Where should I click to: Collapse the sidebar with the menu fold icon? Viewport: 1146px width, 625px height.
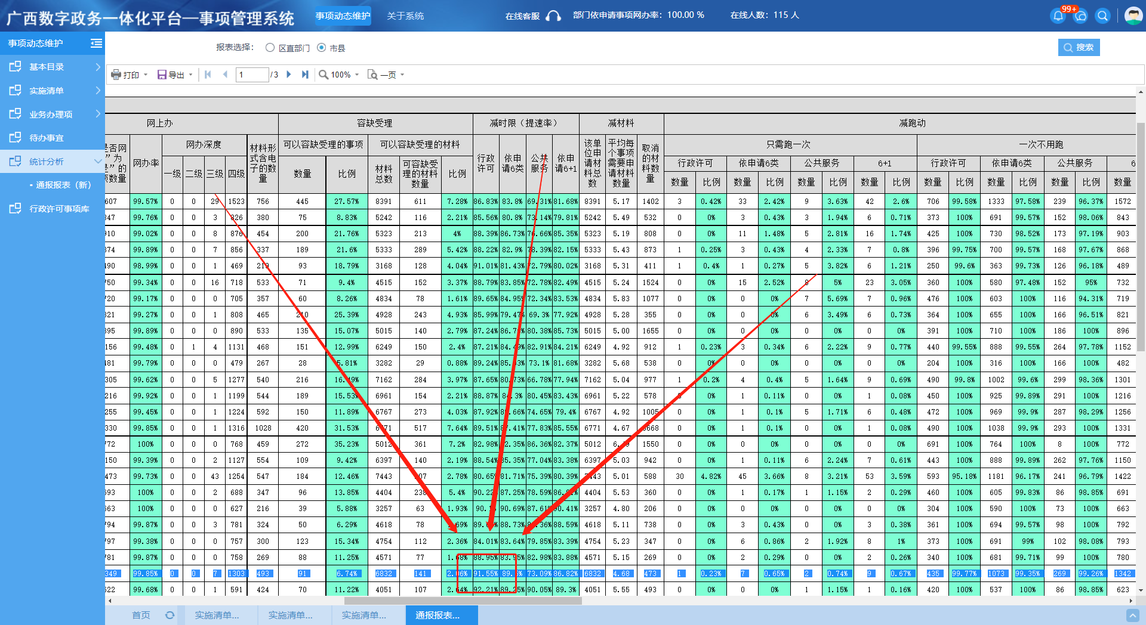pyautogui.click(x=96, y=43)
